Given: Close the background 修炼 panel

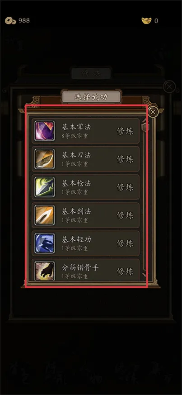Looking at the screenshot, I should (169, 87).
